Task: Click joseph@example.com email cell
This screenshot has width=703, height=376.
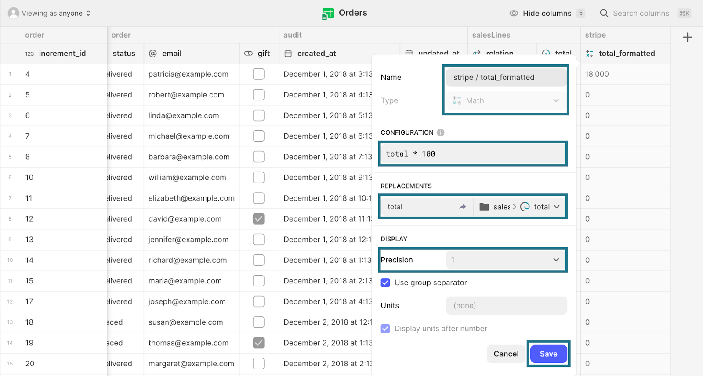Action: pos(192,301)
